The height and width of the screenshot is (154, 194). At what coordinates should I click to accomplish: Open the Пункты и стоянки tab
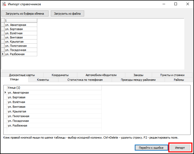pyautogui.click(x=172, y=75)
